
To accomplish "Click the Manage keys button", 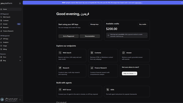I will coord(94,24).
